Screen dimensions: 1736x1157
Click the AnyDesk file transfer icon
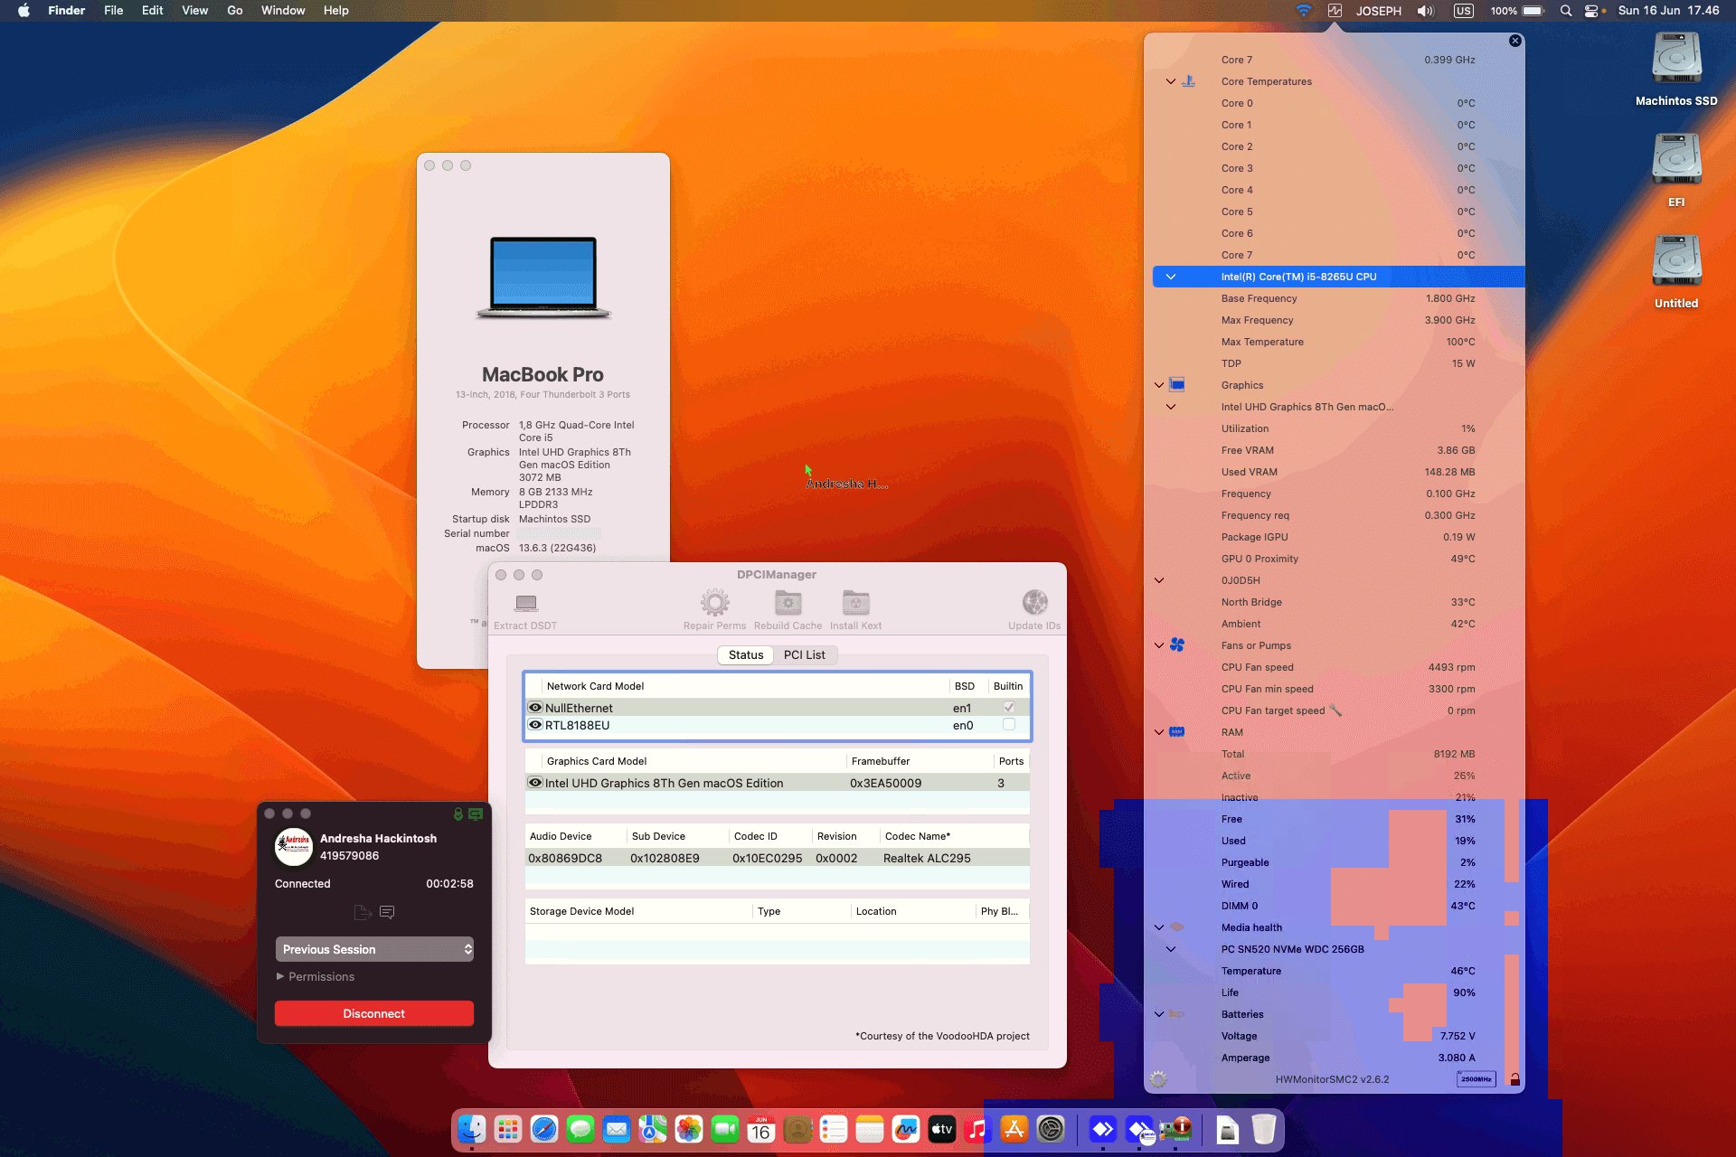[363, 913]
